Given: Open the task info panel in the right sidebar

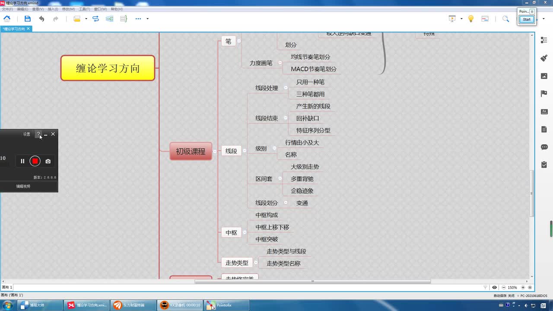Looking at the screenshot, I should coord(544,165).
